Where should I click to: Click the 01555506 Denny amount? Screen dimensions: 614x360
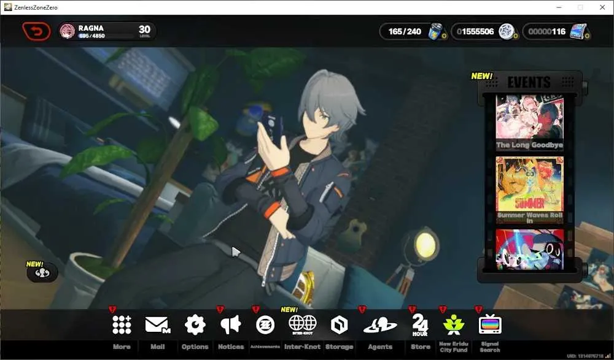click(x=475, y=31)
